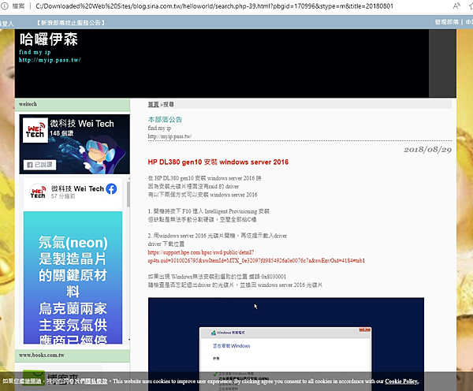473x391 pixels.
Task: Click the site info icon in address bar
Action: coord(4,6)
